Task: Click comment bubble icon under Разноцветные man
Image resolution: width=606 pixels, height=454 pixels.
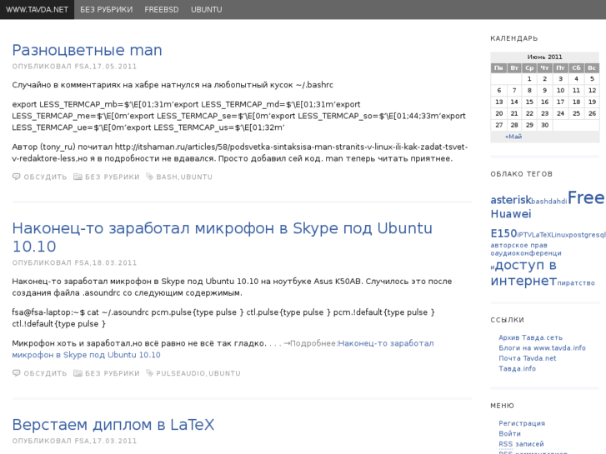Action: point(16,177)
